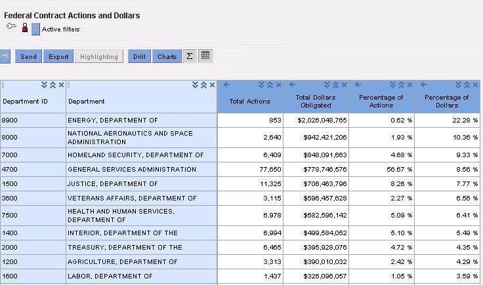Sort Percentage of Dollars ascending
Screen dimensions: 483x285
pos(467,85)
